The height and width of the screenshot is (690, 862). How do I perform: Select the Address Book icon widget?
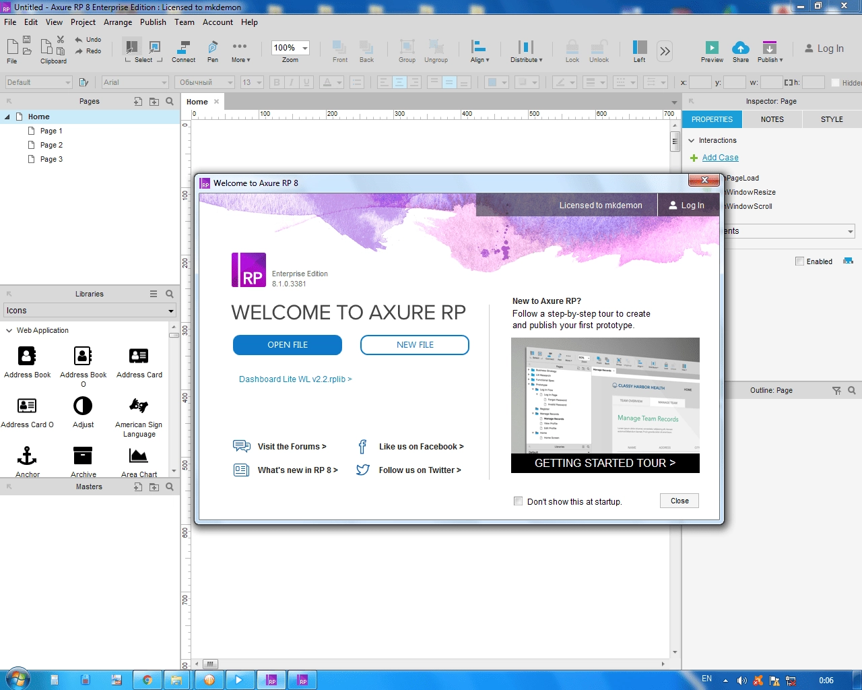[27, 356]
